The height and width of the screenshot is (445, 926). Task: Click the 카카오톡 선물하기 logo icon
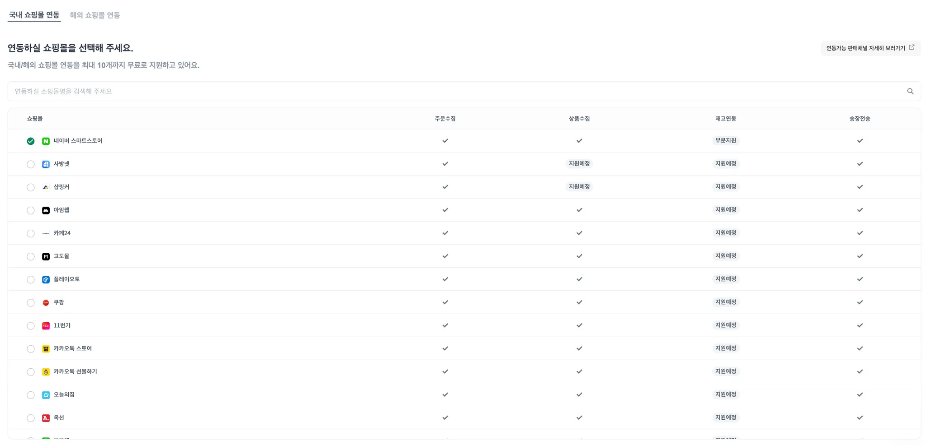(x=46, y=372)
